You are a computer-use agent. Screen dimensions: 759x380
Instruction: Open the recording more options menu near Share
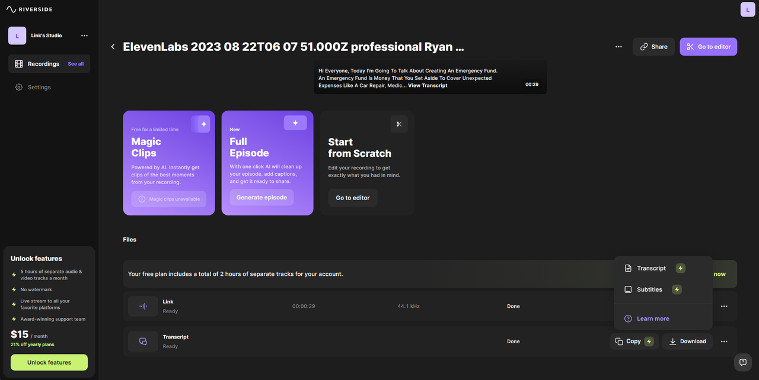[x=618, y=47]
